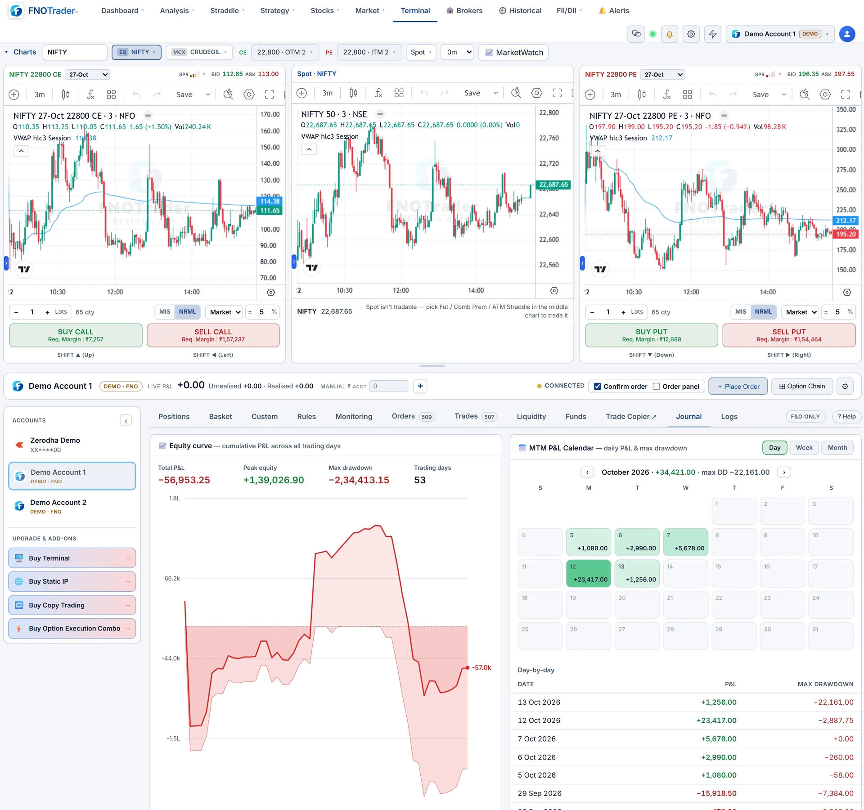
Task: Enable the Order panel checkbox
Action: [656, 387]
